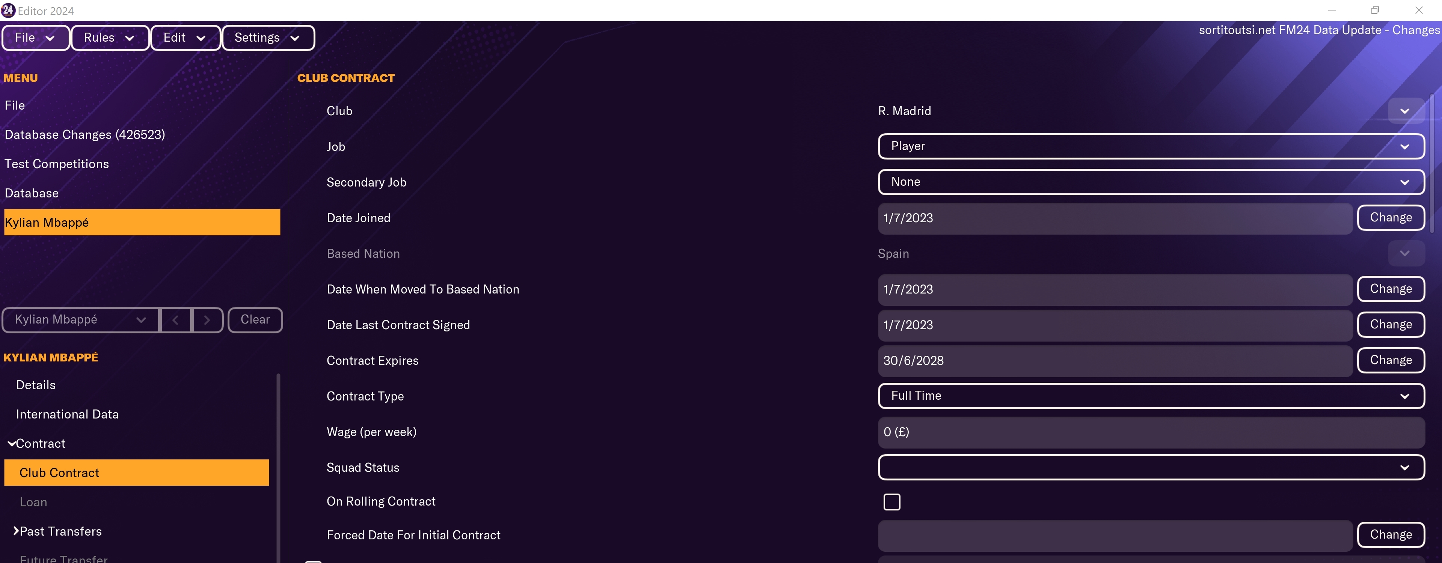
Task: Open the Contract Type dropdown
Action: click(x=1151, y=396)
